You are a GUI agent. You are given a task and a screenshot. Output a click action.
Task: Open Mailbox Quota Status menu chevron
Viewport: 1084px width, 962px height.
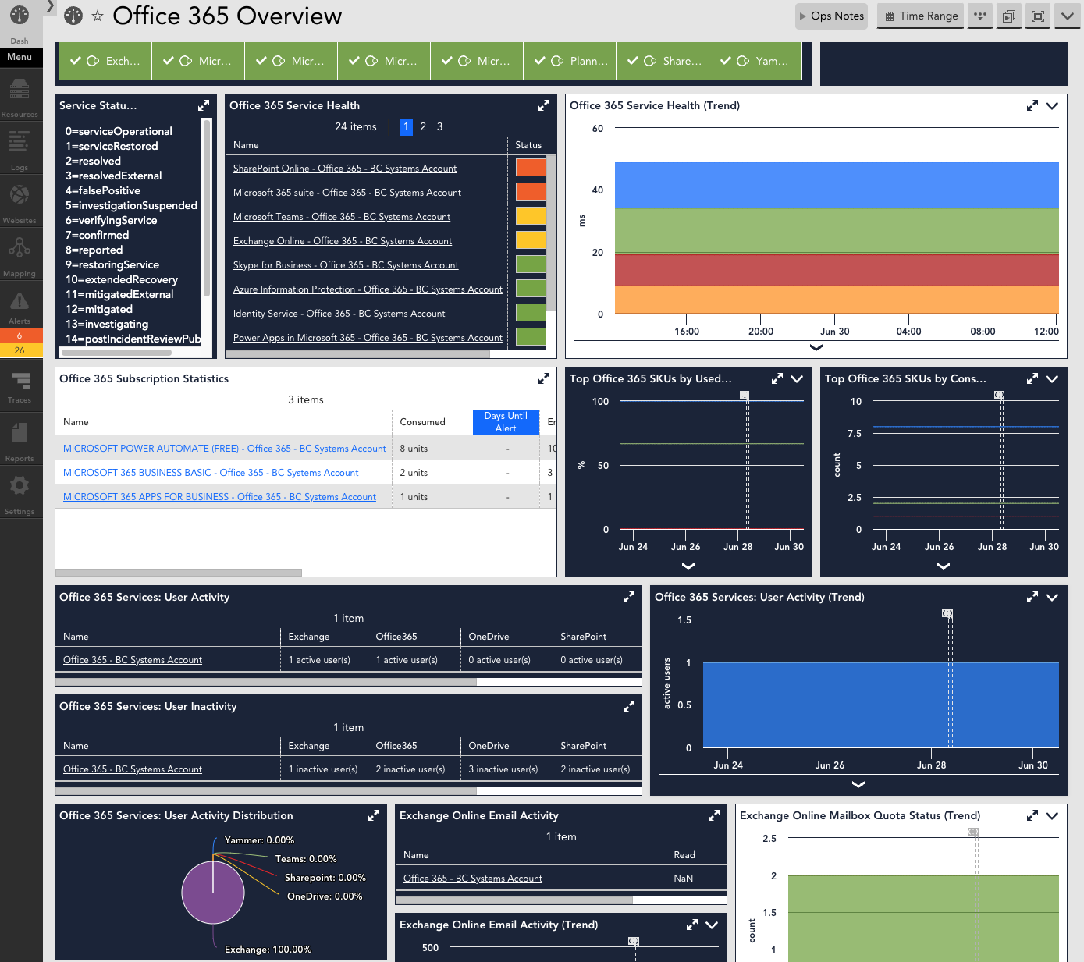(x=1052, y=816)
